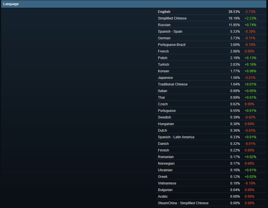Click French share value 2.86%
The width and height of the screenshot is (268, 208).
(235, 51)
